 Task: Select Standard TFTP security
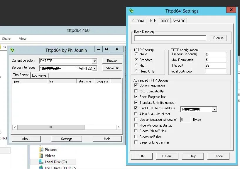136,60
